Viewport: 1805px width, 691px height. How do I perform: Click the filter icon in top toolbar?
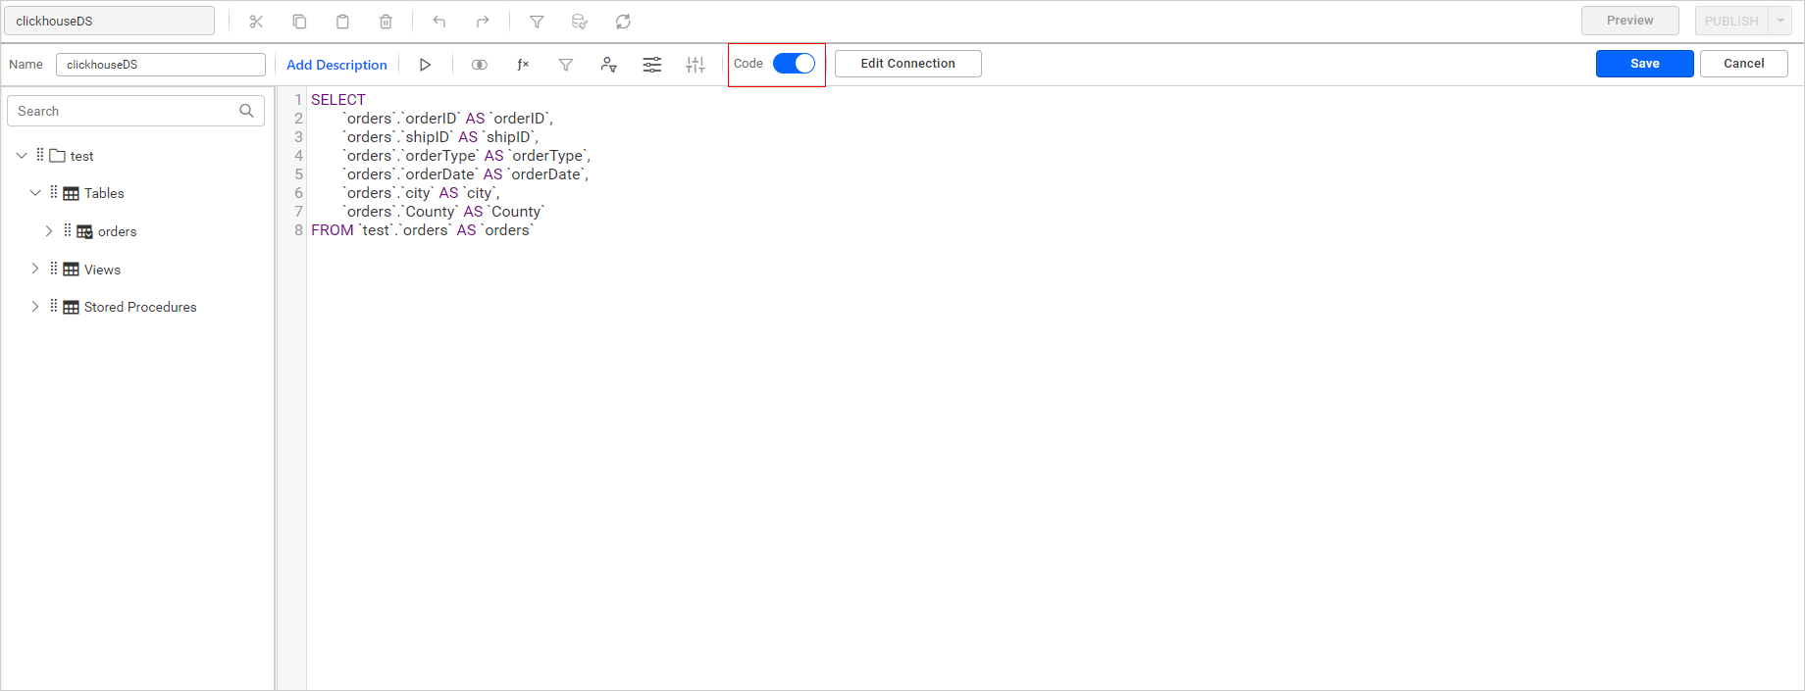click(537, 22)
